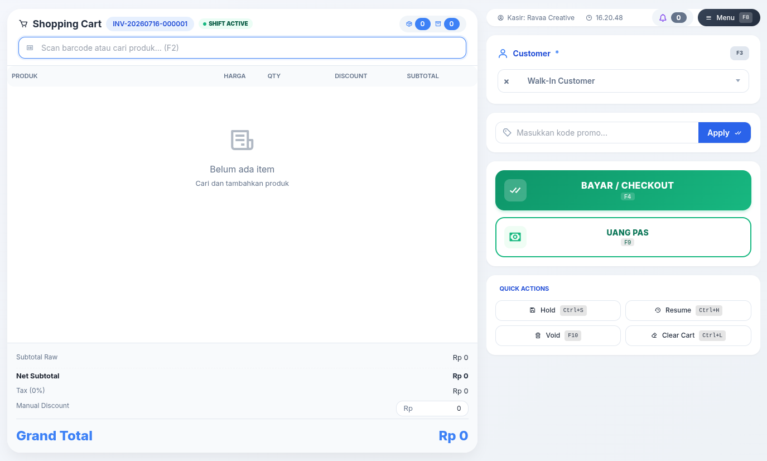Click the DISCOUNT column header
The image size is (767, 461).
point(351,76)
